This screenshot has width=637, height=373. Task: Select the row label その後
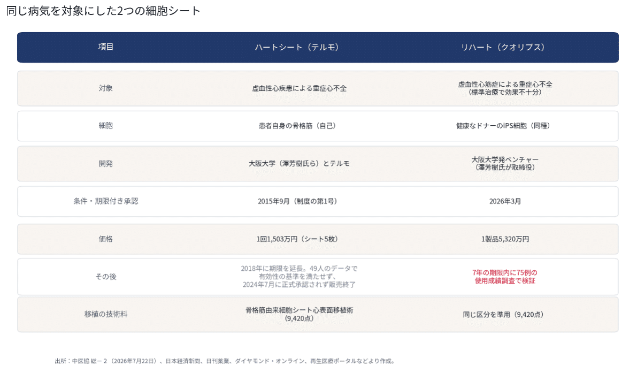(x=105, y=277)
